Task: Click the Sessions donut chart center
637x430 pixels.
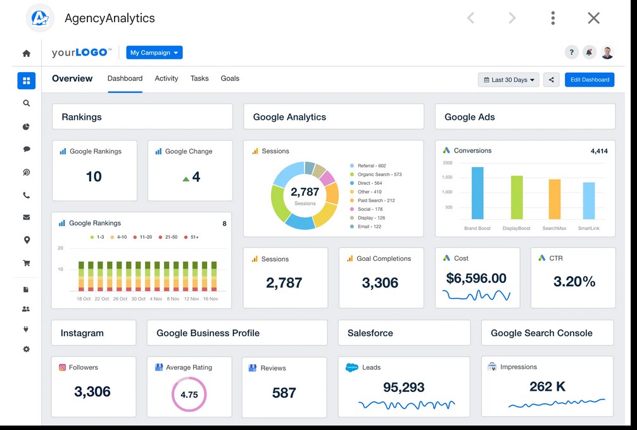Action: point(305,196)
